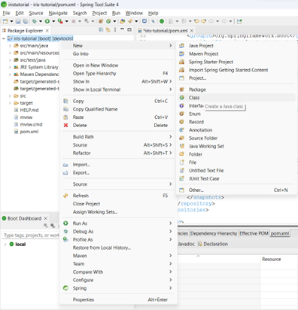Click Refresh in the context menu

(x=118, y=196)
